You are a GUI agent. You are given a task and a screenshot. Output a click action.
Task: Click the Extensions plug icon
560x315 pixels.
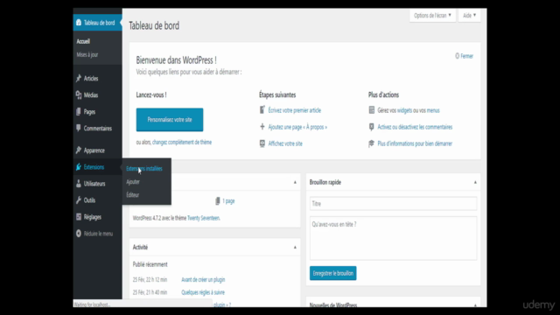point(79,167)
